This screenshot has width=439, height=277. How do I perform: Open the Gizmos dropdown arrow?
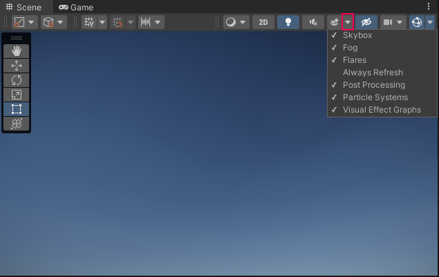pos(431,22)
